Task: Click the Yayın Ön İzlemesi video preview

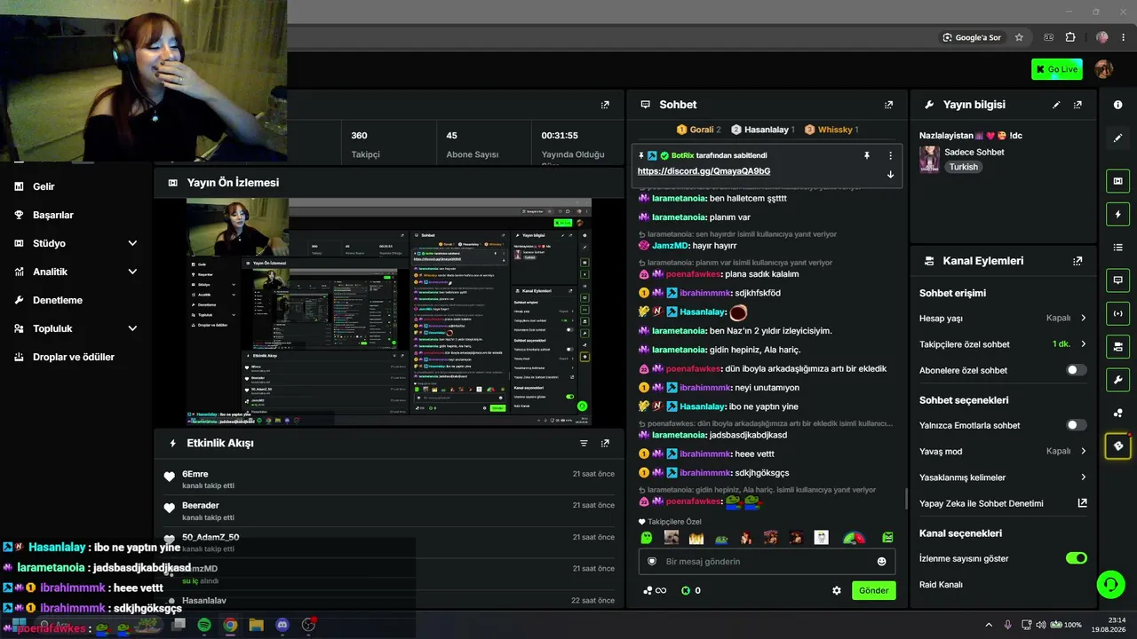Action: 389,312
